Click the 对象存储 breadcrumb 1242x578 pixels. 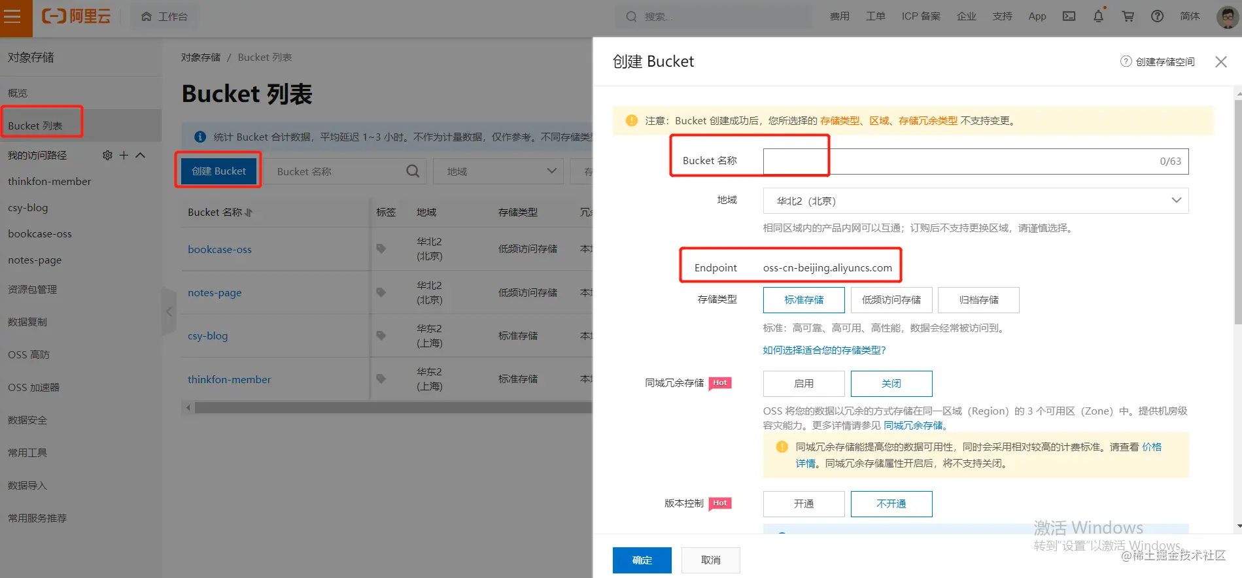point(201,58)
